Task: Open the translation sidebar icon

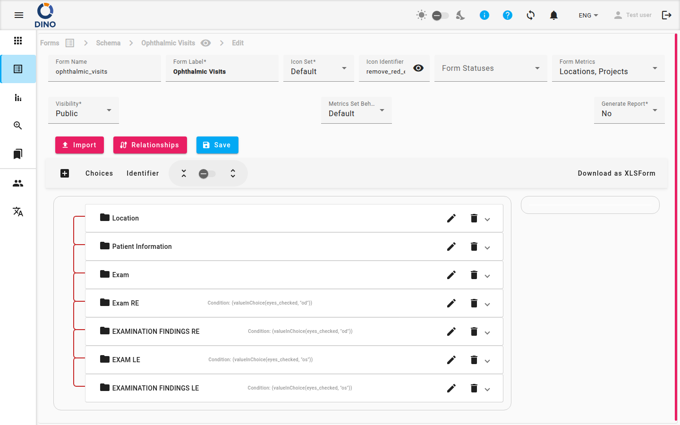Action: click(x=18, y=212)
